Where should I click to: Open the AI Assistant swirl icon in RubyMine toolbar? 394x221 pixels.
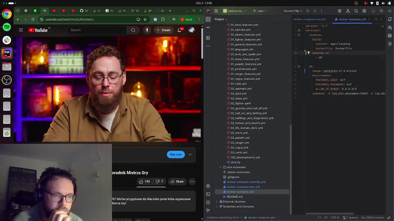(x=340, y=11)
